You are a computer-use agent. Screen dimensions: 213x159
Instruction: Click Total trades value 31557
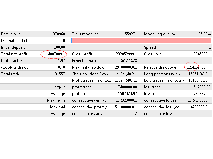tap(60, 74)
